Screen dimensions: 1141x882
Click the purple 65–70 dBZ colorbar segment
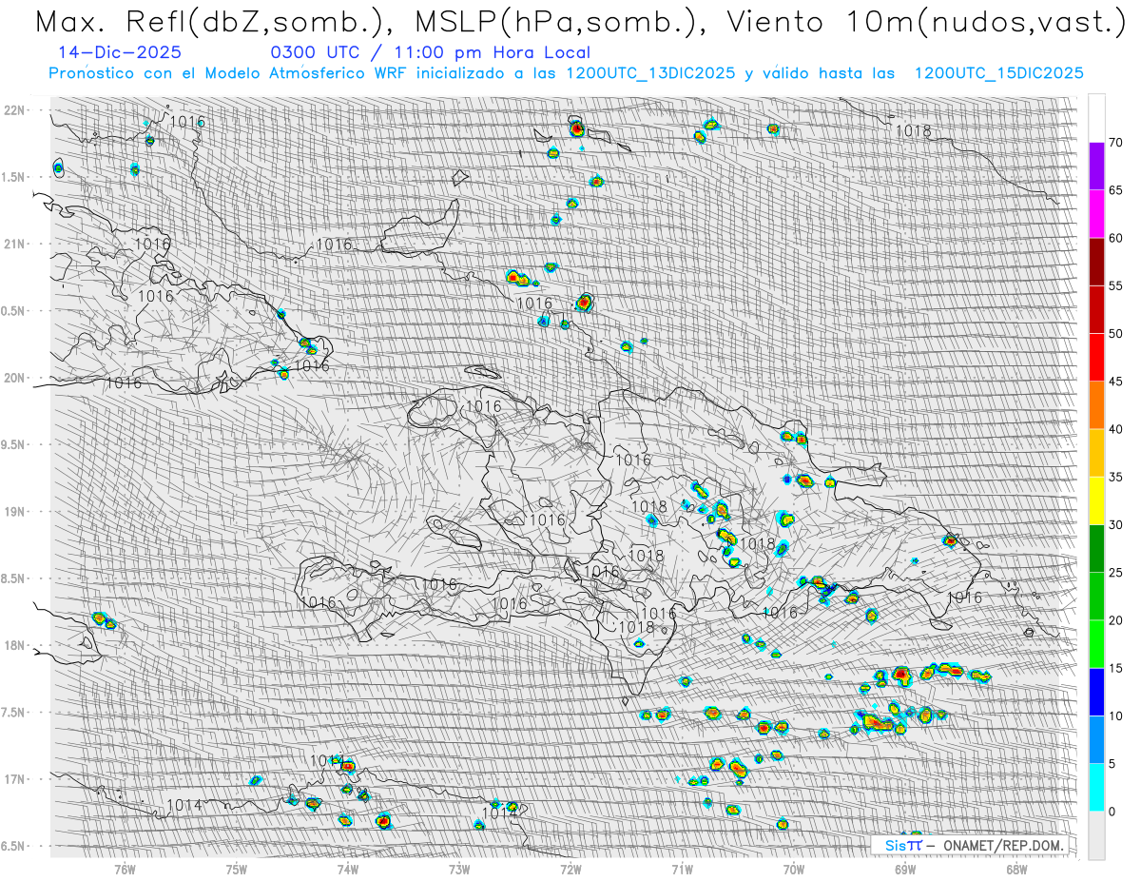[x=1096, y=167]
